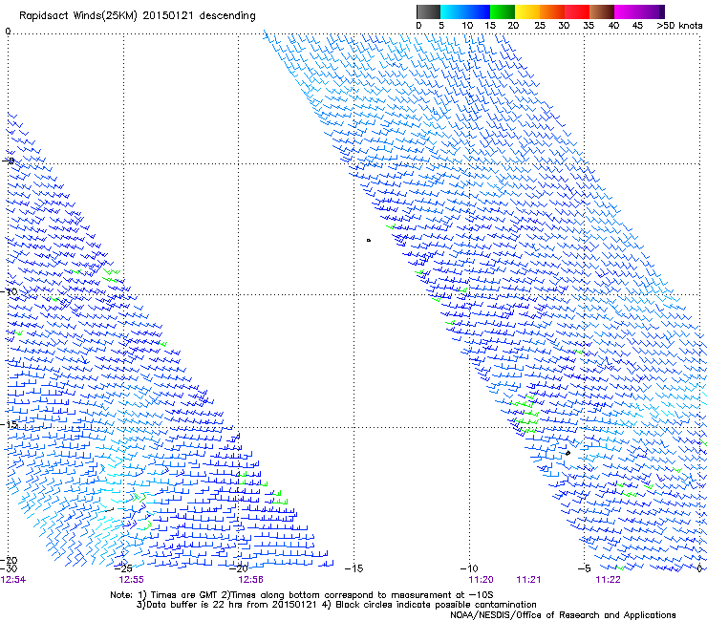707x621 pixels.
Task: Click the black contamination circle near -5 longitude
Action: [568, 453]
